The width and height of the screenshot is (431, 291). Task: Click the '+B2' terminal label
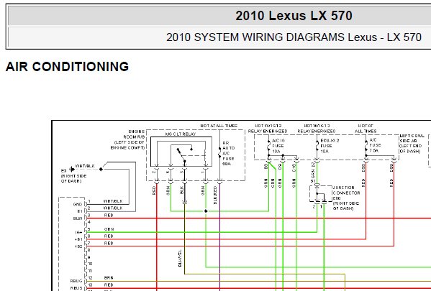(78, 246)
